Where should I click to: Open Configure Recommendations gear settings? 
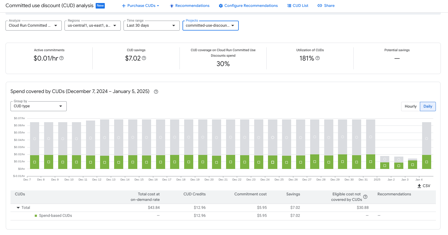click(248, 6)
